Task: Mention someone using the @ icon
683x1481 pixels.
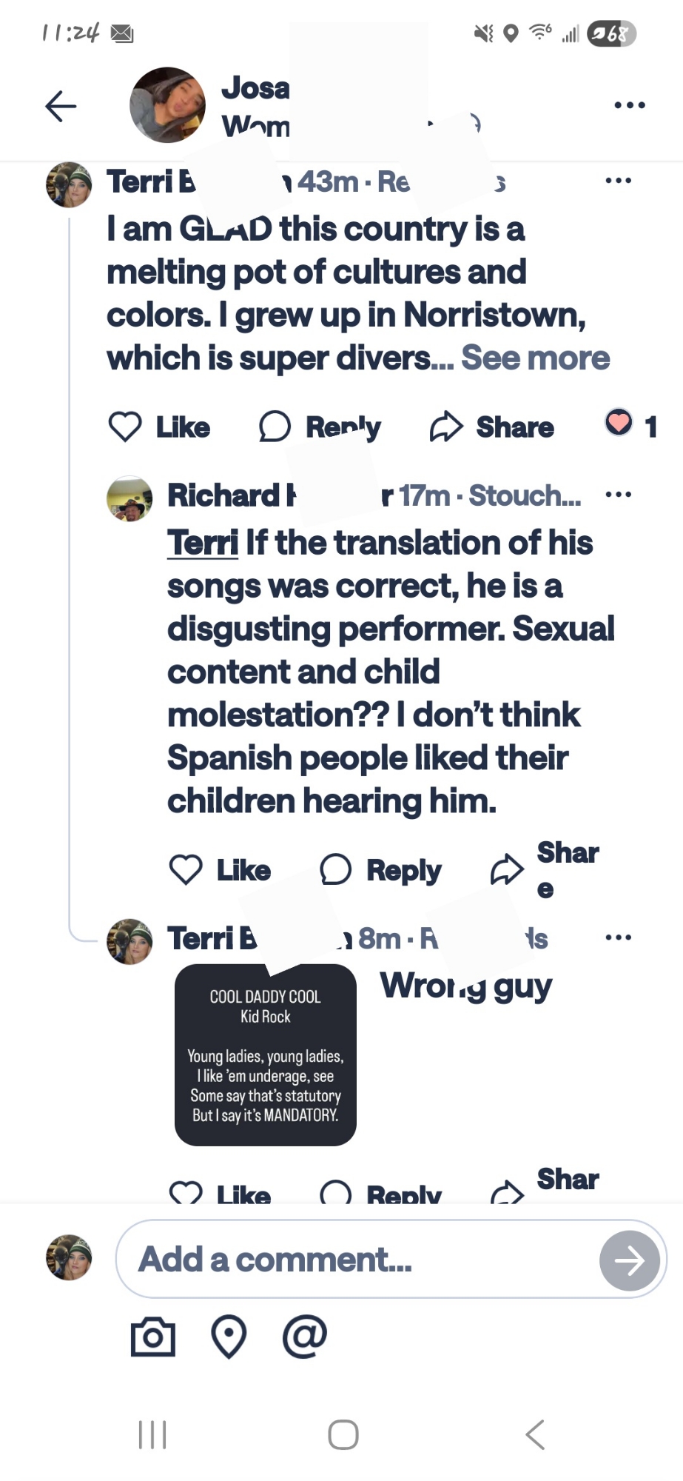Action: click(304, 1337)
